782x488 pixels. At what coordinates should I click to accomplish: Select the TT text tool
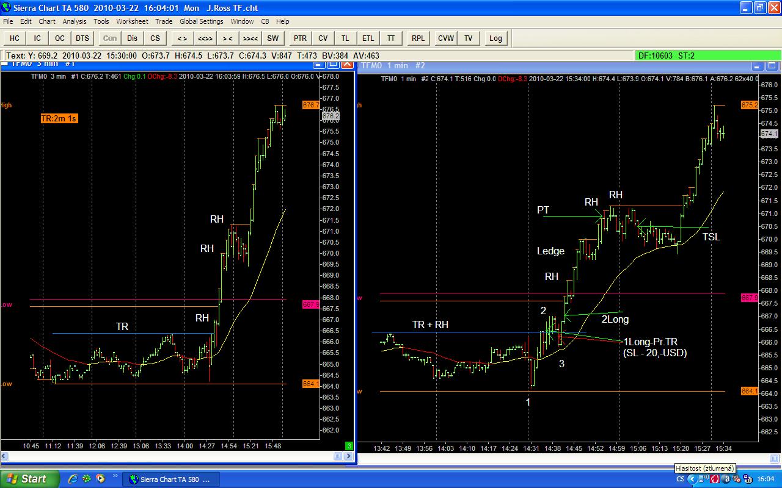click(x=390, y=38)
